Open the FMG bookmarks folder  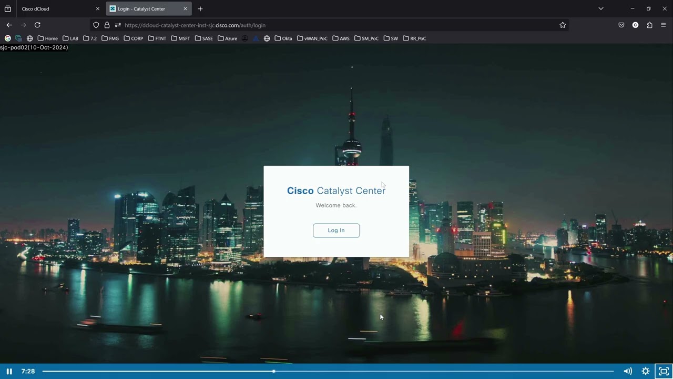pyautogui.click(x=110, y=38)
